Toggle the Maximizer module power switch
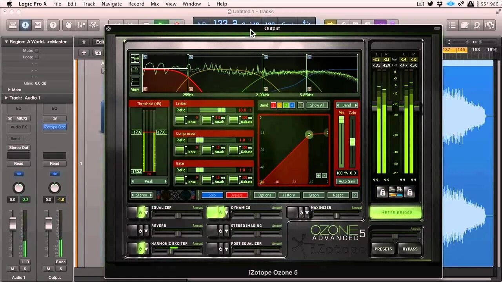 tap(300, 213)
